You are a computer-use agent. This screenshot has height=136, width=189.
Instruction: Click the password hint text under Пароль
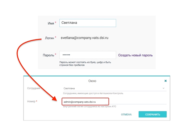tap(85, 64)
